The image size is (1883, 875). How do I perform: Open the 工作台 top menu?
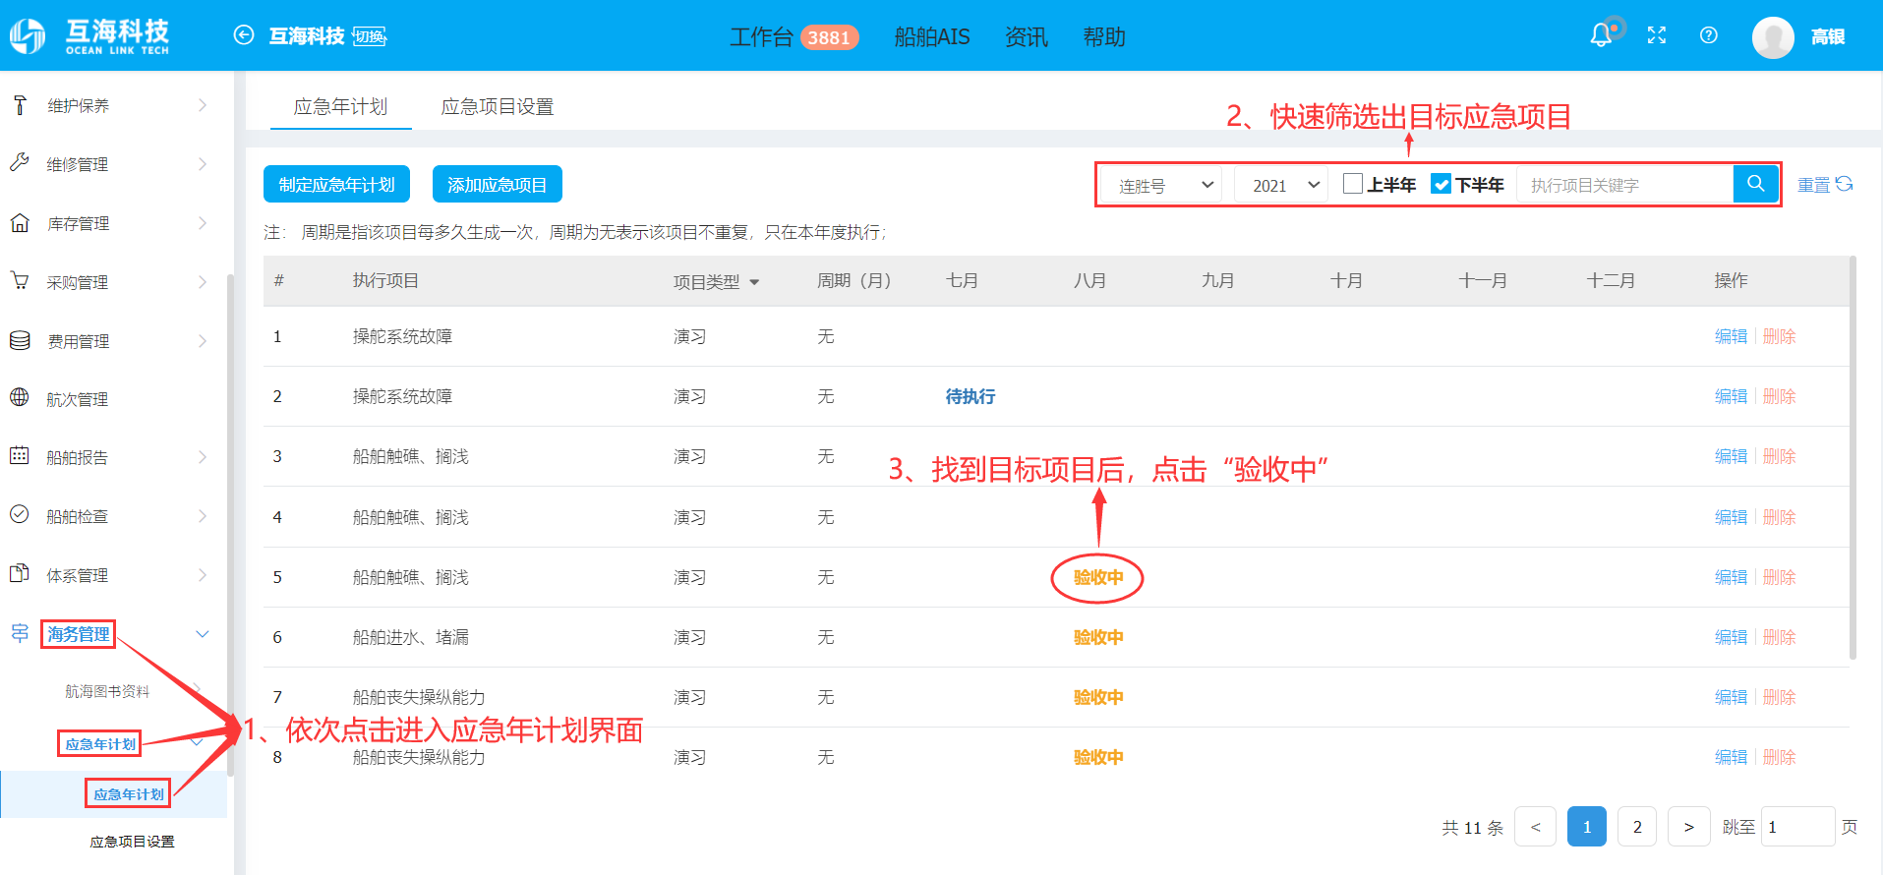(x=761, y=37)
